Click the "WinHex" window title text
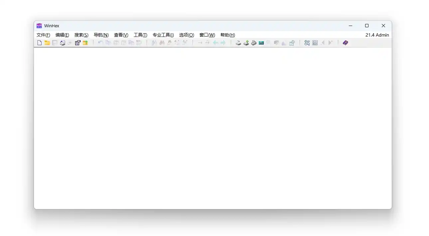 (x=52, y=26)
